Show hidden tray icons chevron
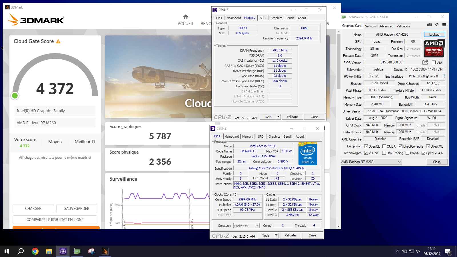The width and height of the screenshot is (457, 257). (x=398, y=251)
